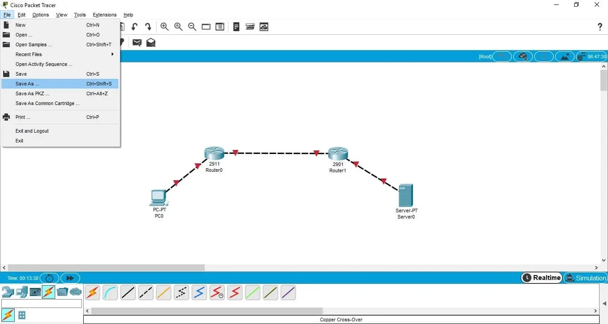Viewport: 608px width, 324px height.
Task: Choose Open Samples in the File menu
Action: (60, 45)
